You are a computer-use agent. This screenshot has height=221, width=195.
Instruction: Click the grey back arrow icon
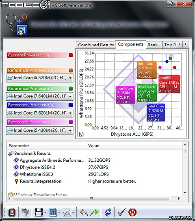pos(84,212)
